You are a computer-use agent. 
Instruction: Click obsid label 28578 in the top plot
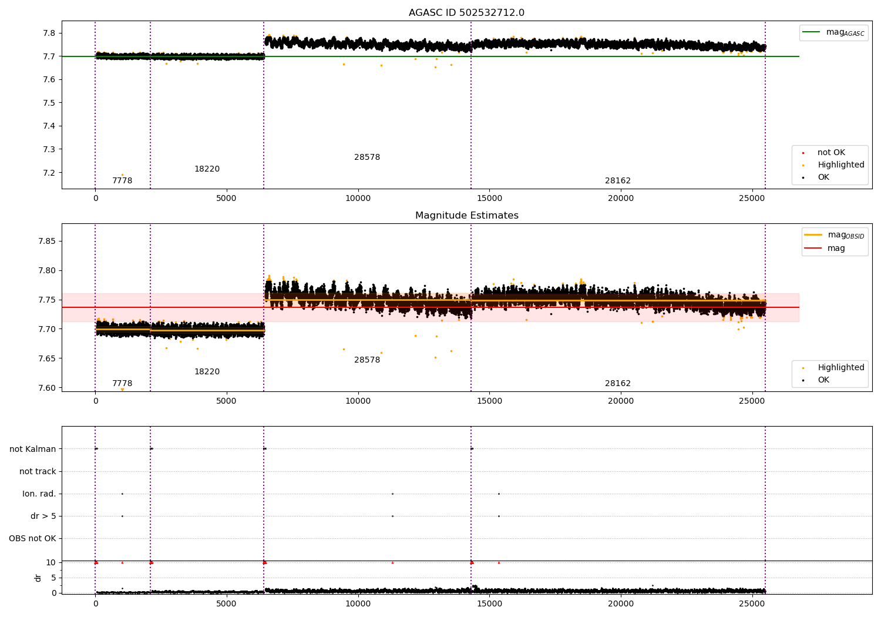(x=367, y=157)
